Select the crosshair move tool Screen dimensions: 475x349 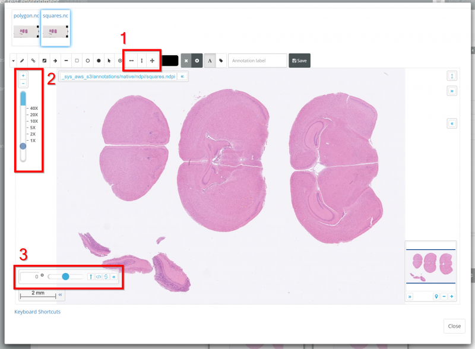152,61
